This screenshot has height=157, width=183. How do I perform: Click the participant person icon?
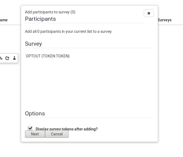(14, 58)
